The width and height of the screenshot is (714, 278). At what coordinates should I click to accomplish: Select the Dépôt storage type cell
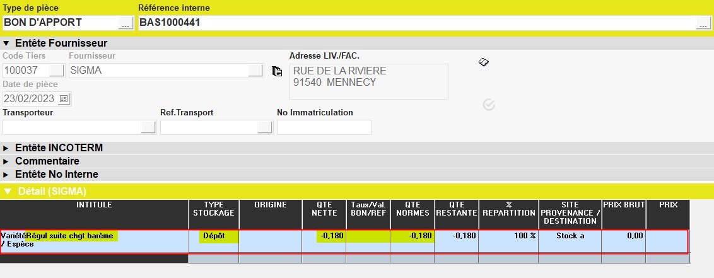point(214,236)
